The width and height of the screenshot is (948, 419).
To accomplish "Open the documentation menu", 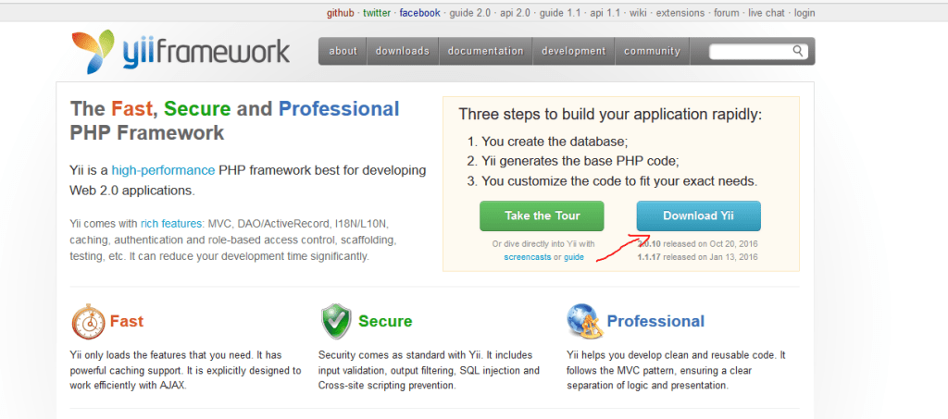I will [x=485, y=51].
